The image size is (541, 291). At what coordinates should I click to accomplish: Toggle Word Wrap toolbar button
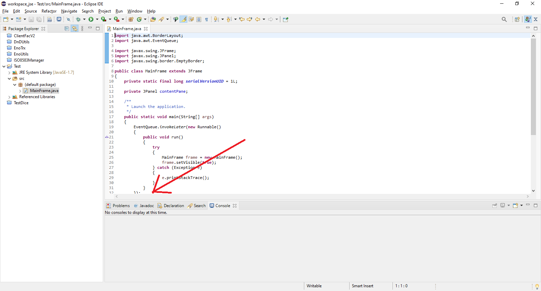[191, 19]
